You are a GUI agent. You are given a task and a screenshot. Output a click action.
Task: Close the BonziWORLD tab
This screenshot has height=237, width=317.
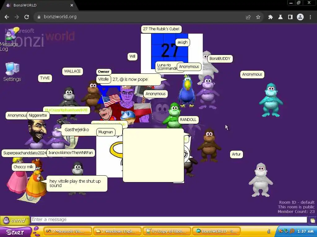(72, 6)
